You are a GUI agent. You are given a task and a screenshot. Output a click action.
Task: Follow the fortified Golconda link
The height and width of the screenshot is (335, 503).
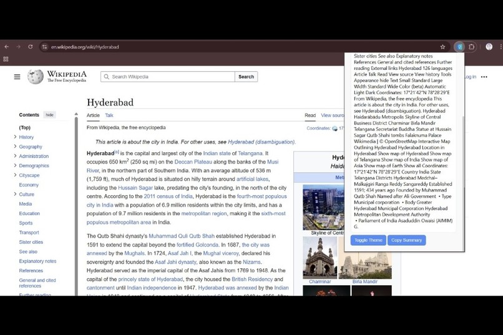point(197,245)
